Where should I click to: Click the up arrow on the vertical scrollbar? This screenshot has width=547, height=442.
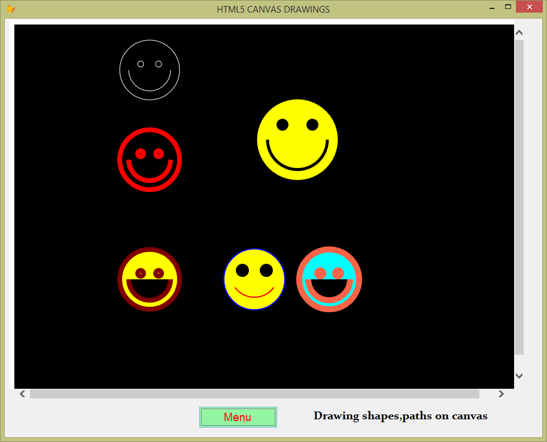(519, 32)
